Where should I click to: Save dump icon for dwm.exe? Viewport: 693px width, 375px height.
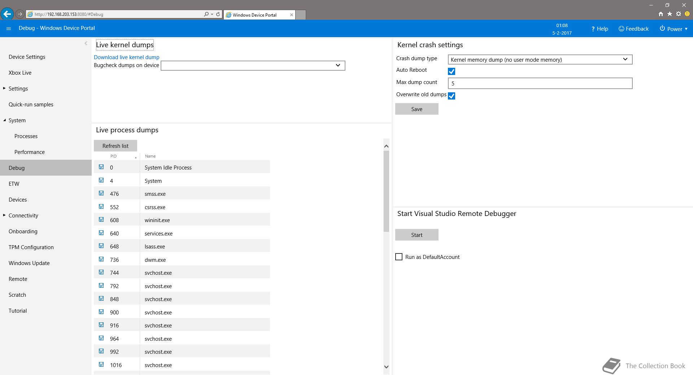click(x=101, y=259)
